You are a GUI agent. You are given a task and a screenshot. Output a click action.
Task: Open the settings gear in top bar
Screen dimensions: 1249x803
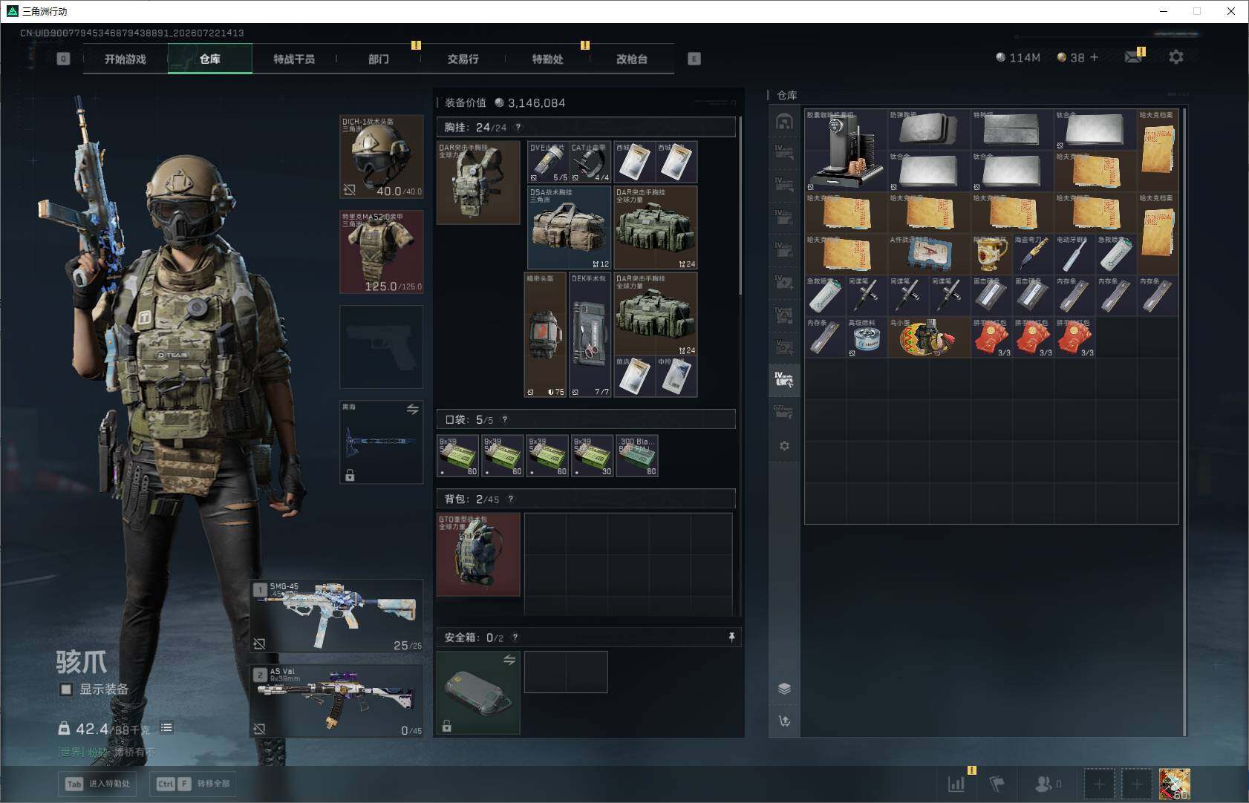(1176, 57)
